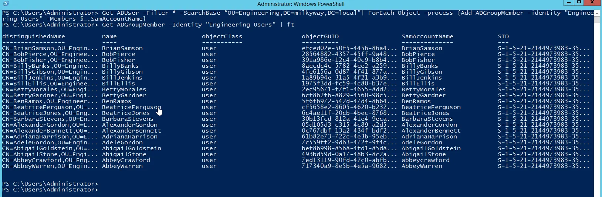Click the scrollbar up arrow
Image resolution: width=602 pixels, height=197 pixels.
pyautogui.click(x=597, y=13)
